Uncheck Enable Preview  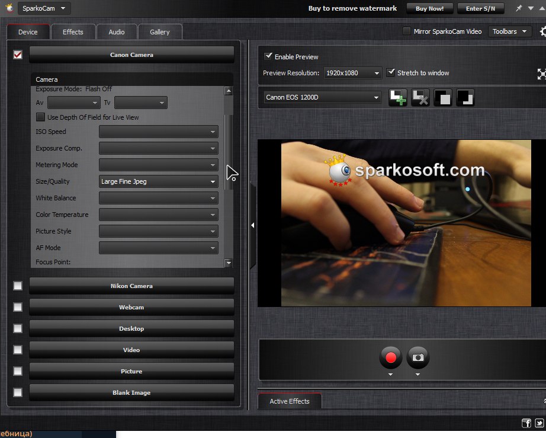pos(268,56)
